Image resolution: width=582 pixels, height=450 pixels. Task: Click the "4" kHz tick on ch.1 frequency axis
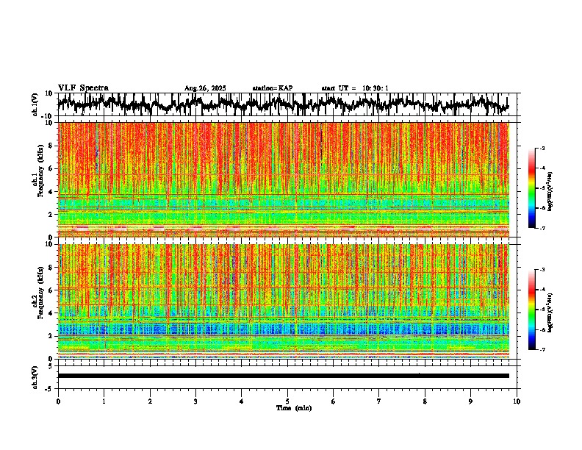[51, 192]
